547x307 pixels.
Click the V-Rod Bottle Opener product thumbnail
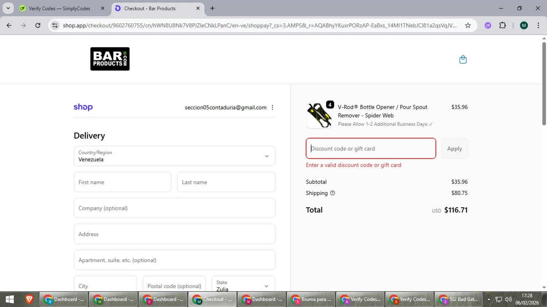pyautogui.click(x=319, y=115)
